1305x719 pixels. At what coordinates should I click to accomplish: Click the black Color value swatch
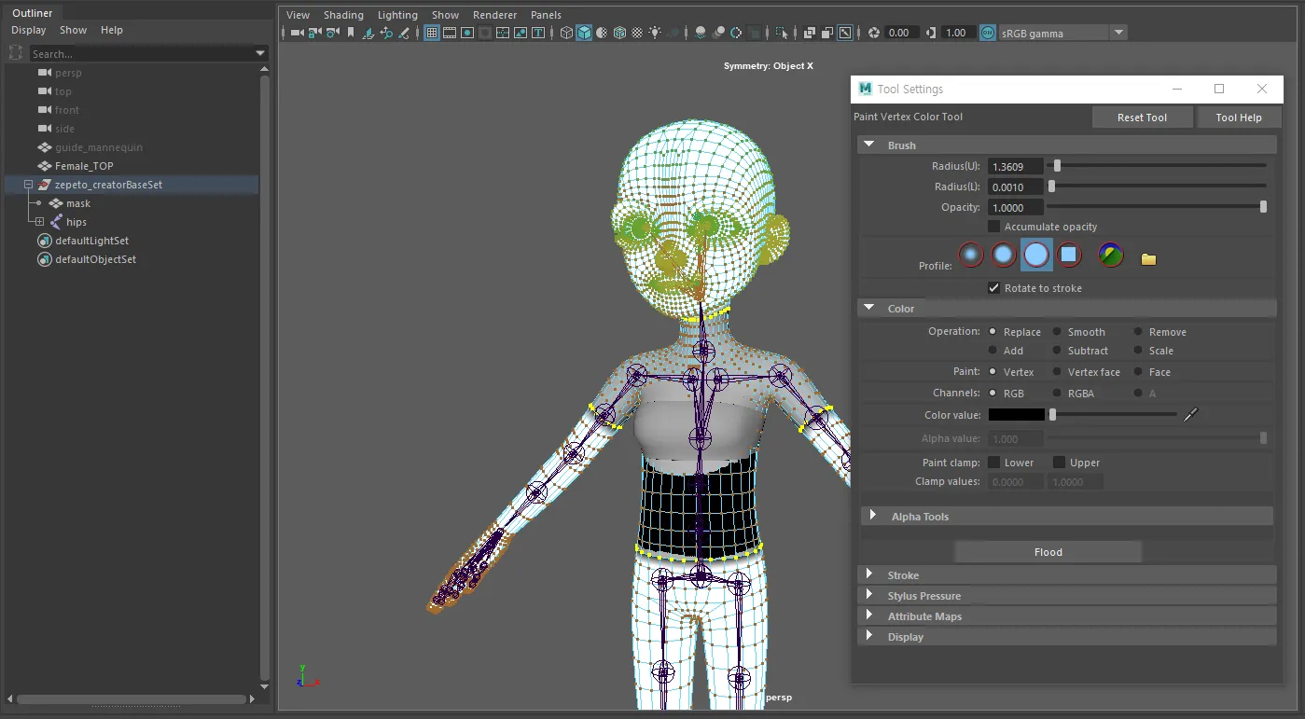1017,415
